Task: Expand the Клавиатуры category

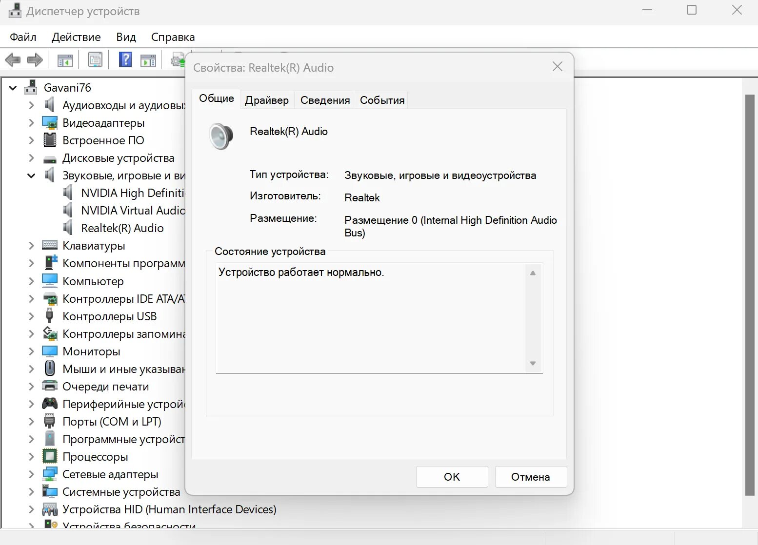Action: tap(31, 246)
